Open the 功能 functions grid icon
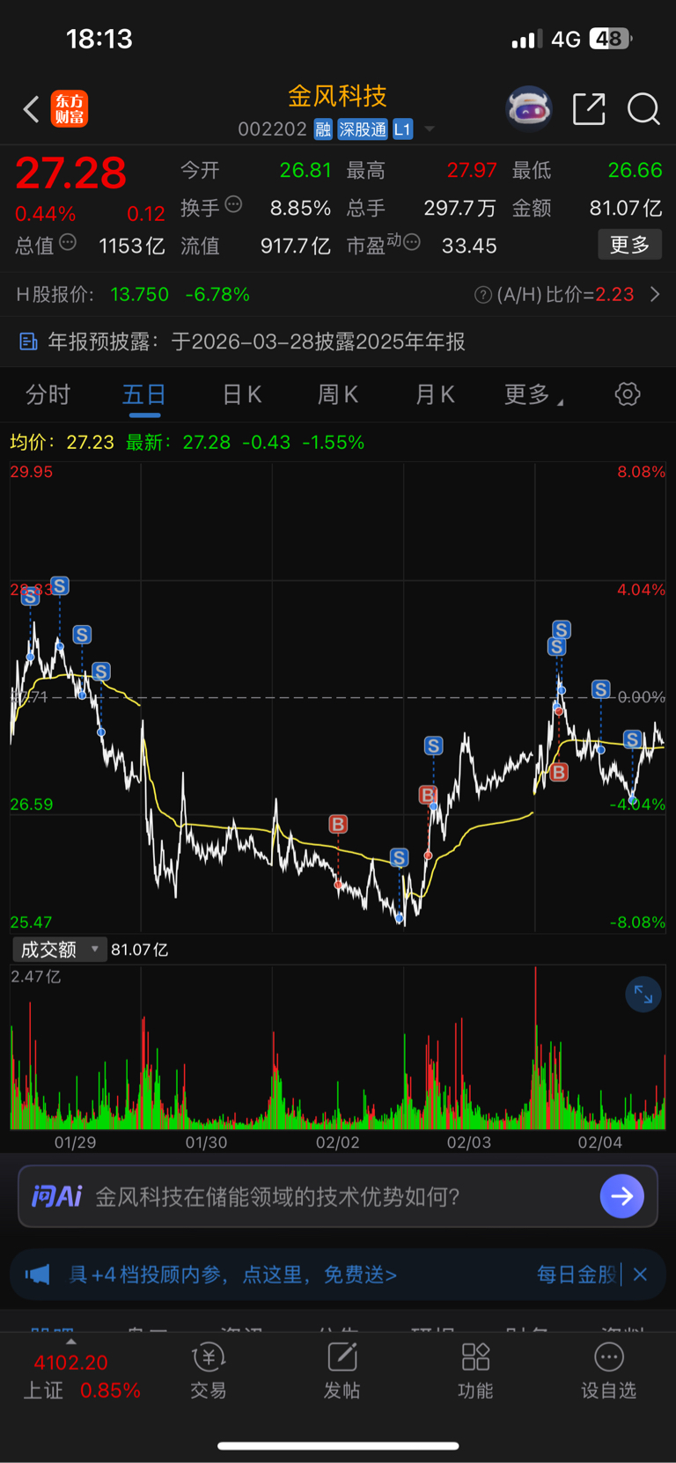The image size is (676, 1463). pos(475,1356)
